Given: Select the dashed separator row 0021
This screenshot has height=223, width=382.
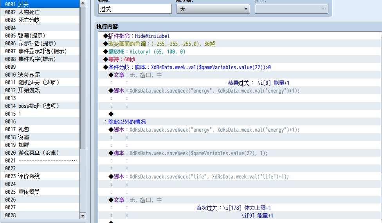Looking at the screenshot, I should click(x=40, y=161).
